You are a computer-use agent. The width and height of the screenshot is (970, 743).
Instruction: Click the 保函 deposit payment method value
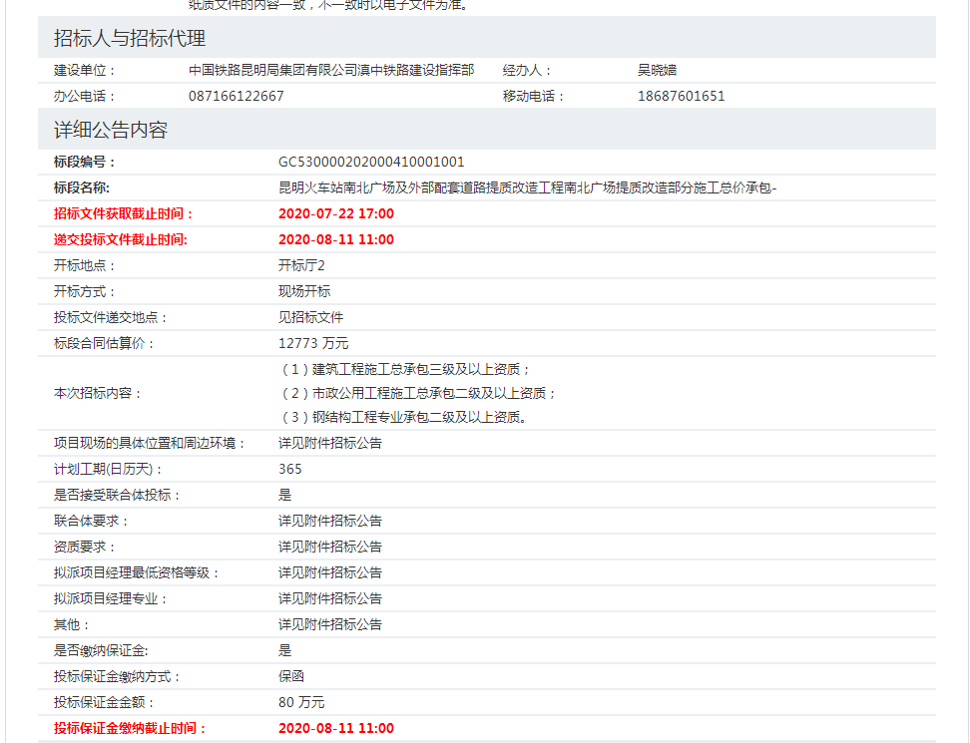coord(291,676)
